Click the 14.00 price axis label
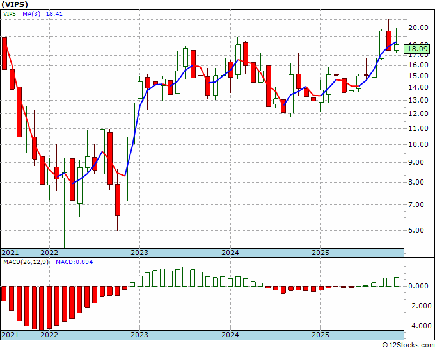 point(418,87)
